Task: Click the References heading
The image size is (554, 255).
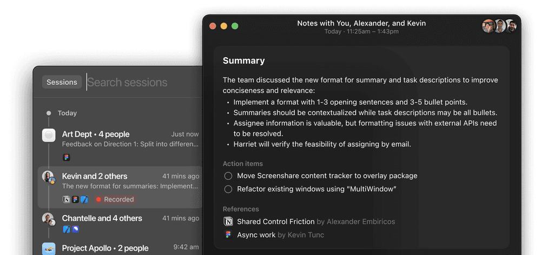Action: coord(241,209)
